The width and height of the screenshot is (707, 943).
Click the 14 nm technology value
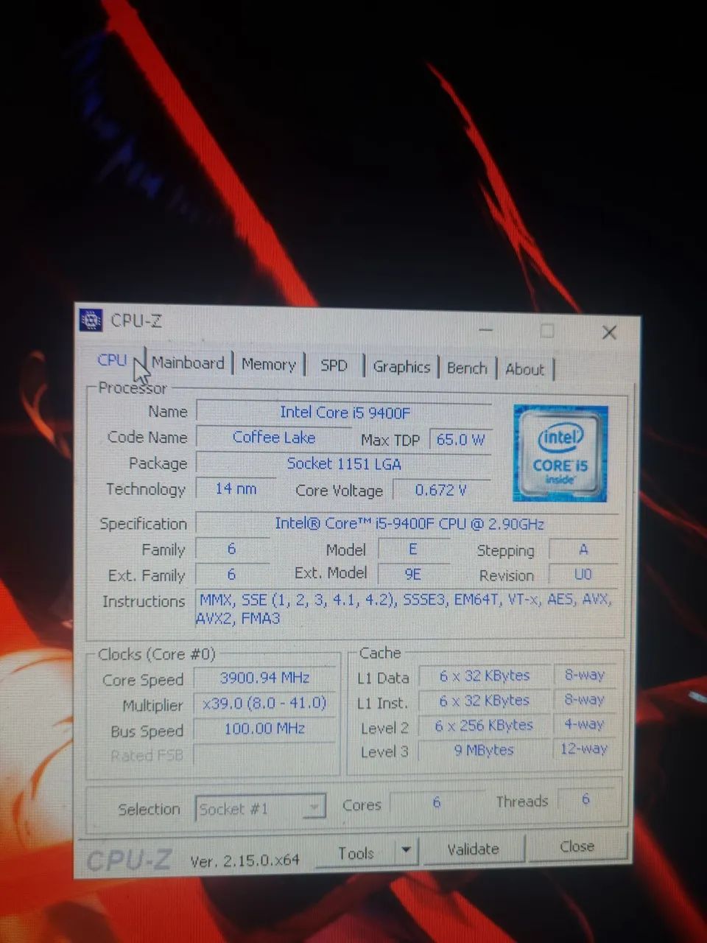point(236,488)
